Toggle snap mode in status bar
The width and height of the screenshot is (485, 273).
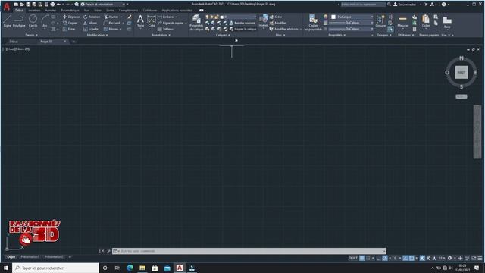pyautogui.click(x=368, y=258)
